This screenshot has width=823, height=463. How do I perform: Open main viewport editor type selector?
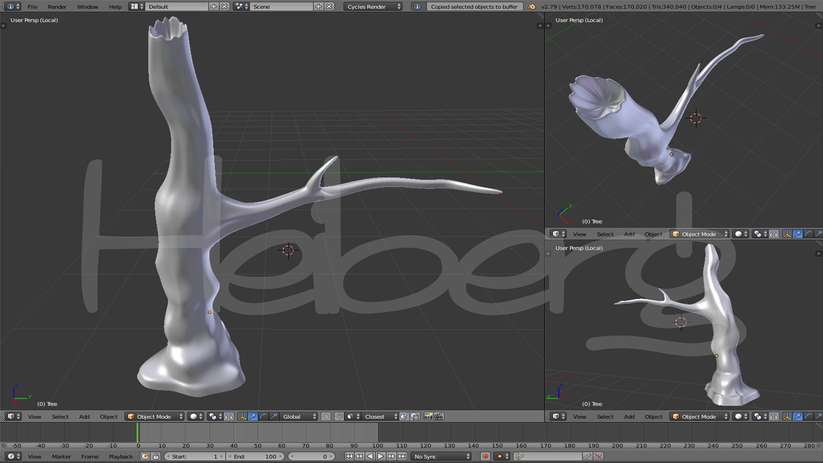(x=14, y=417)
